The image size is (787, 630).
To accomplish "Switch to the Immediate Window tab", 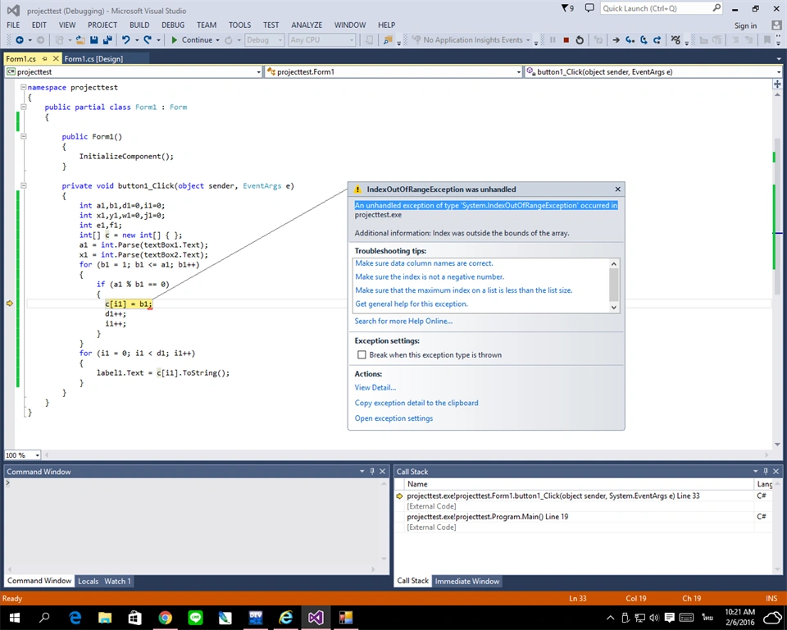I will (466, 582).
